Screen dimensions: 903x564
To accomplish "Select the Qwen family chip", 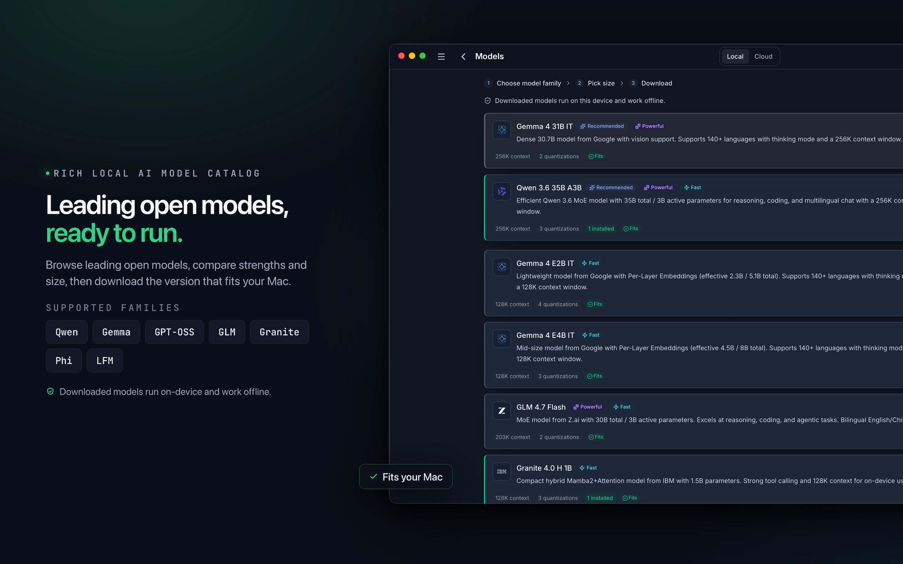I will click(66, 332).
